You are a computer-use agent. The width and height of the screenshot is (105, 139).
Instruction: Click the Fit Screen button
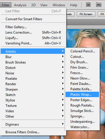(x=86, y=14)
